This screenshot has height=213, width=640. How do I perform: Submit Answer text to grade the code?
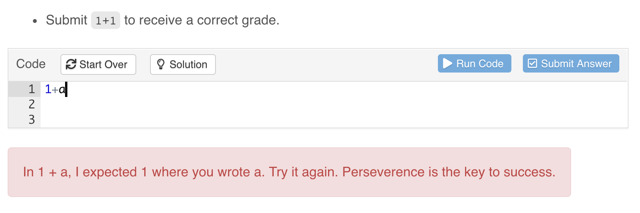pyautogui.click(x=576, y=64)
